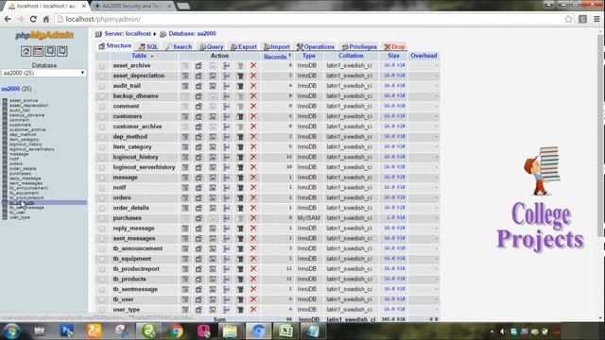This screenshot has width=605, height=340.
Task: Select asset_archive in the sidebar table list
Action: pyautogui.click(x=24, y=101)
